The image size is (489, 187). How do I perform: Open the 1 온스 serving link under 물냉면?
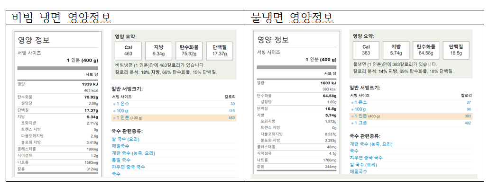pos(361,102)
